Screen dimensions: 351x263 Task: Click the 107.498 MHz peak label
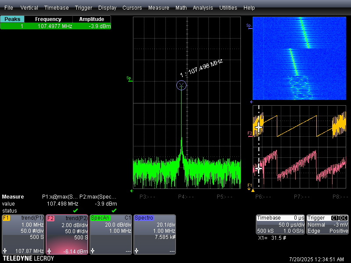(201, 68)
